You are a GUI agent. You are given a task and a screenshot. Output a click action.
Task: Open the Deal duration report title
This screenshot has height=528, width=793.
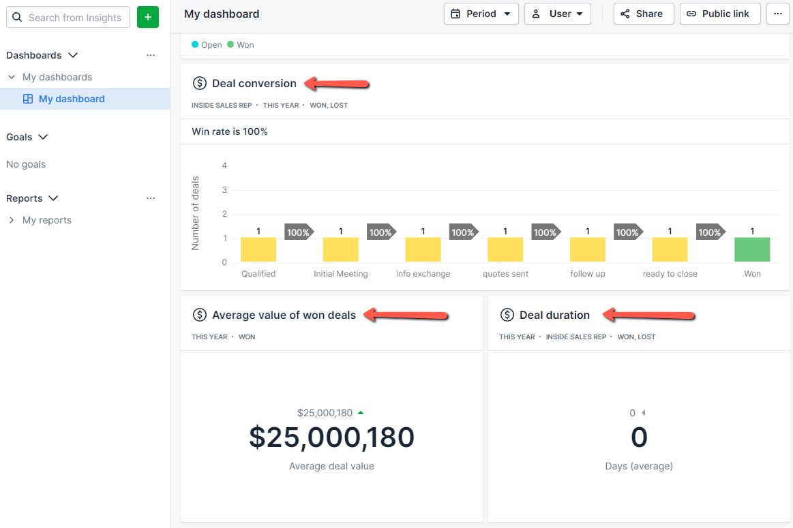tap(554, 315)
